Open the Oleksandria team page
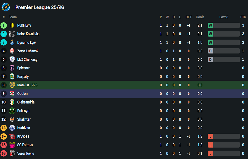This screenshot has width=248, height=159. click(x=26, y=102)
